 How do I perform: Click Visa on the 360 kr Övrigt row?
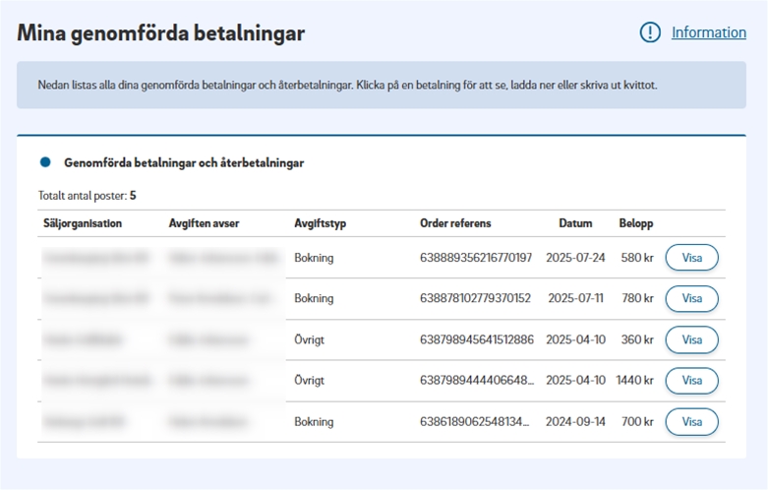691,339
